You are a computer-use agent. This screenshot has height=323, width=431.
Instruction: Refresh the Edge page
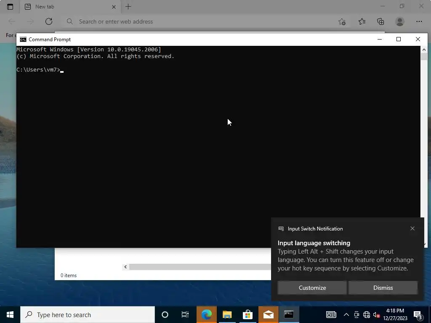[x=49, y=21]
